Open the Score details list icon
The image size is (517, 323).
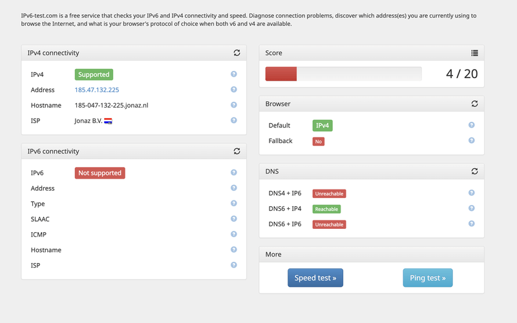pos(474,53)
